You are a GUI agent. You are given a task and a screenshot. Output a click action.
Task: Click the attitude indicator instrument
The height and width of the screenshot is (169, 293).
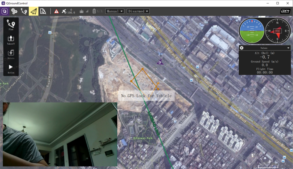(252, 31)
